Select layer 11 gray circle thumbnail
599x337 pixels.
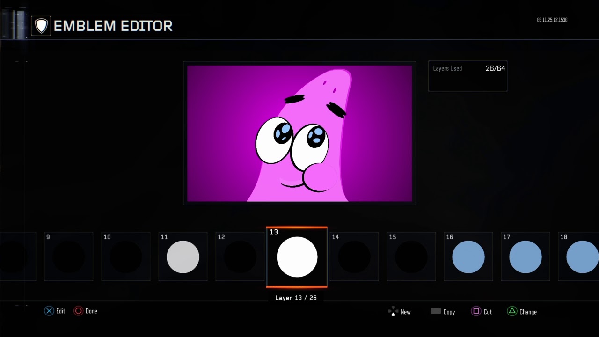(183, 256)
